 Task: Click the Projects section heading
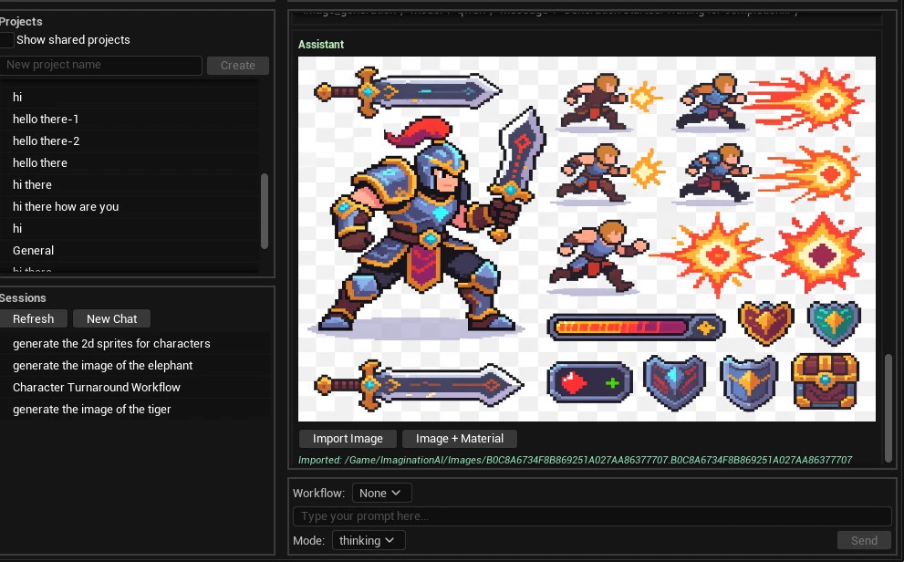pos(21,21)
